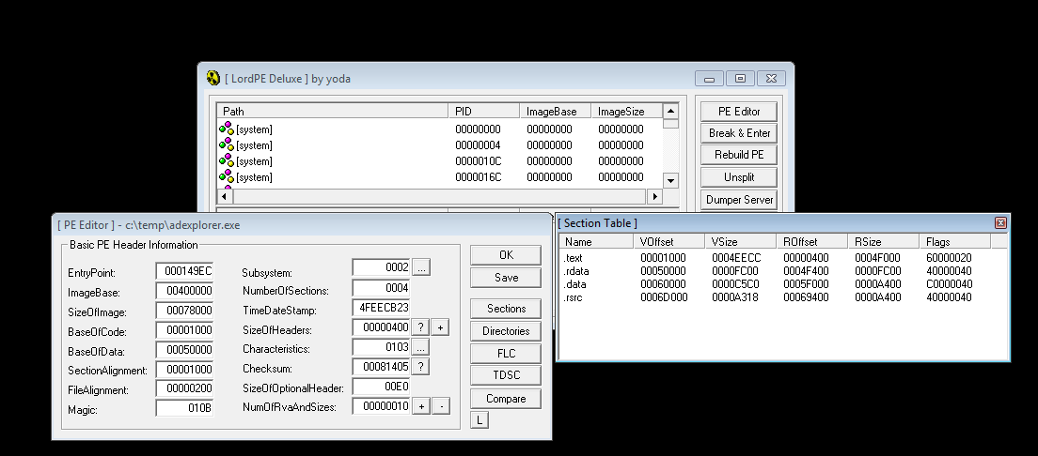Click the process icon for PID 00000004
Screen dimensions: 1038x456
(227, 144)
